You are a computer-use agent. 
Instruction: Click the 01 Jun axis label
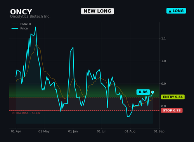click(73, 131)
